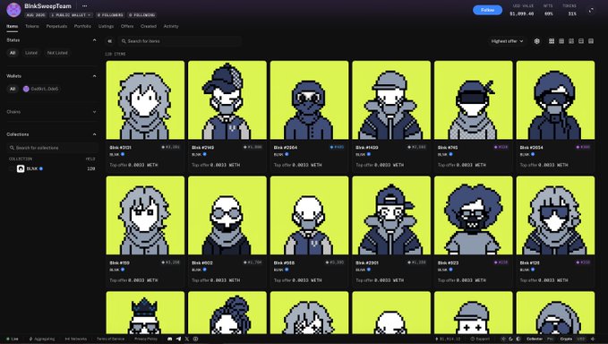608x344 pixels.
Task: Collapse the Collections filter section
Action: click(94, 134)
